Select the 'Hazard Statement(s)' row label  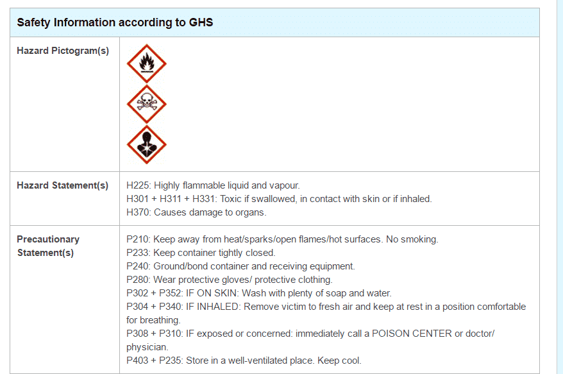(62, 185)
